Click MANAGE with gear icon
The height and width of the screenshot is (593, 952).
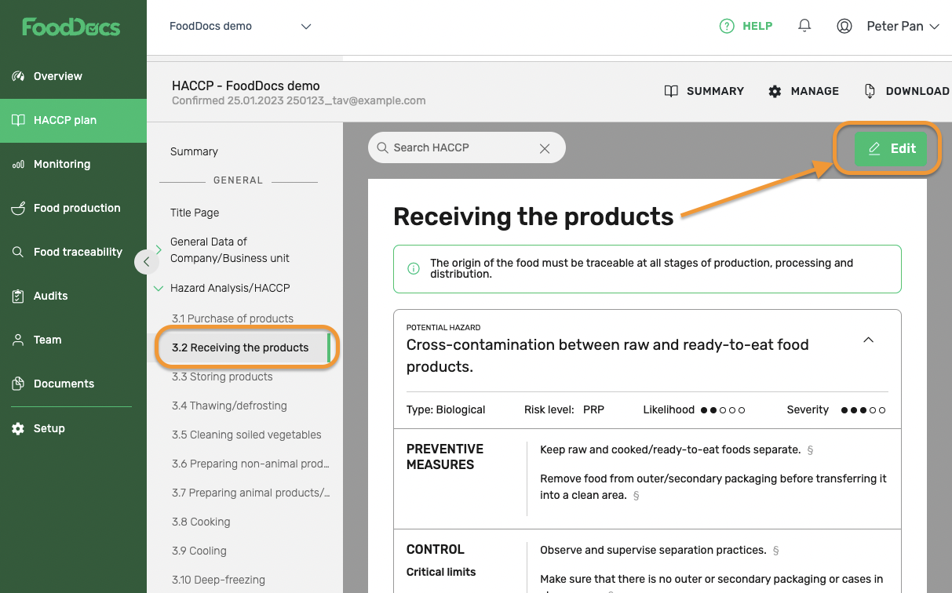pyautogui.click(x=804, y=91)
